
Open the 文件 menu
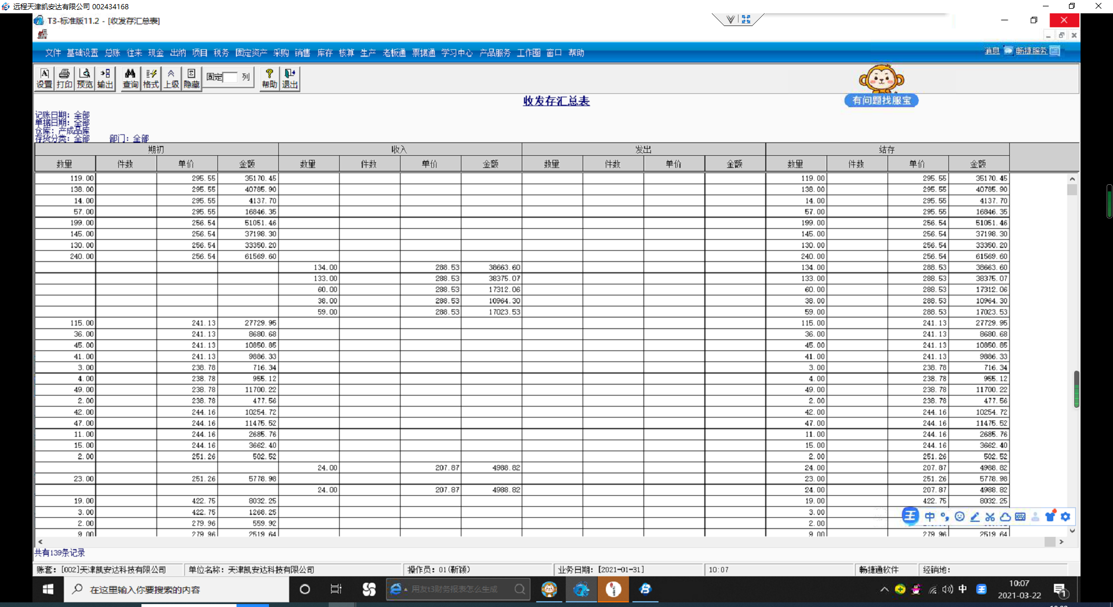[x=53, y=53]
